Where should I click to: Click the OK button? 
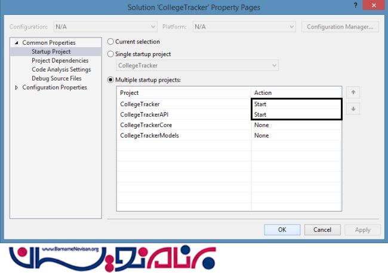(x=282, y=229)
